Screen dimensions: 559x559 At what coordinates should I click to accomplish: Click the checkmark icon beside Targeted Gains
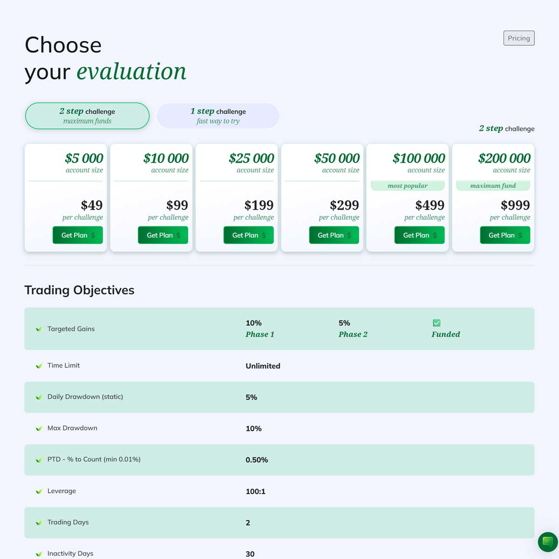click(39, 329)
